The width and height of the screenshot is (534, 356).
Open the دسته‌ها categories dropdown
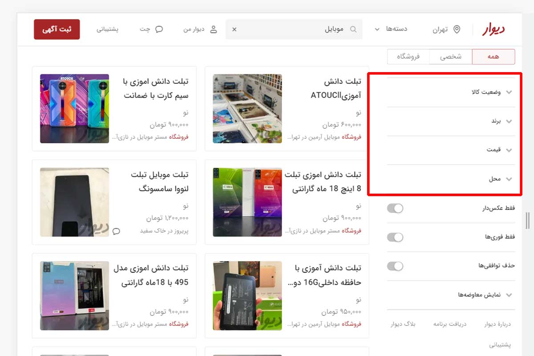(x=392, y=29)
